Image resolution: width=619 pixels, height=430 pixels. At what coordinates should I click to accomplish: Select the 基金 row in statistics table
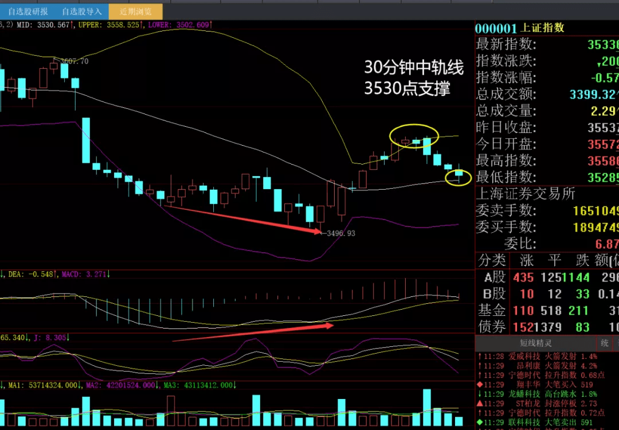pos(492,310)
